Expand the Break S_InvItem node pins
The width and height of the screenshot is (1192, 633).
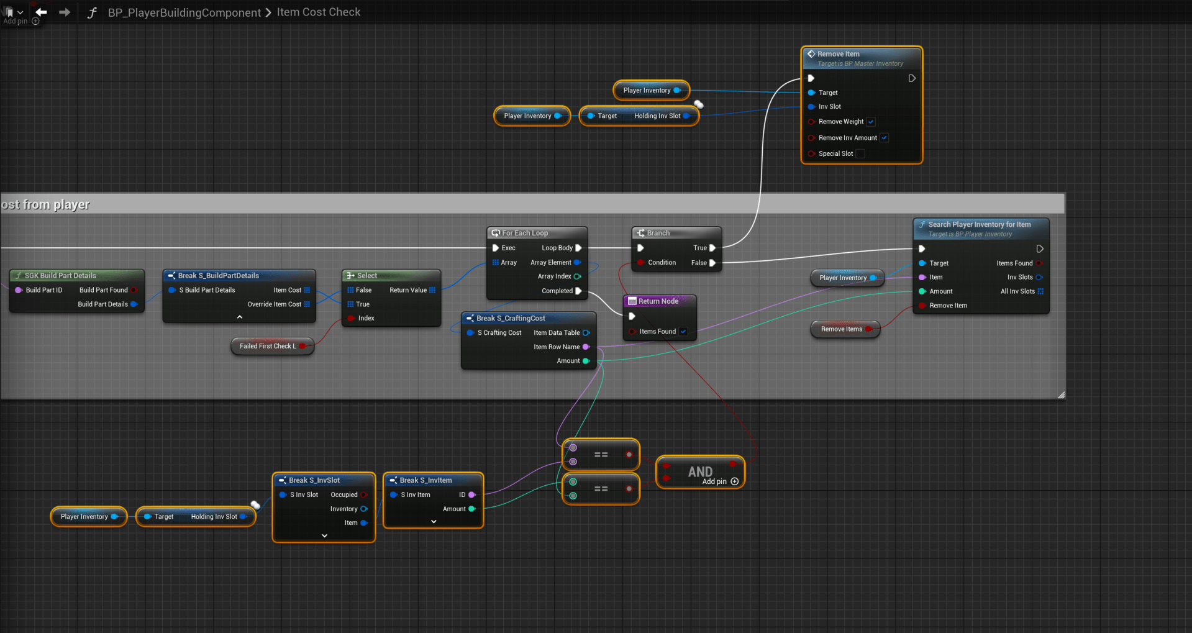(x=434, y=522)
